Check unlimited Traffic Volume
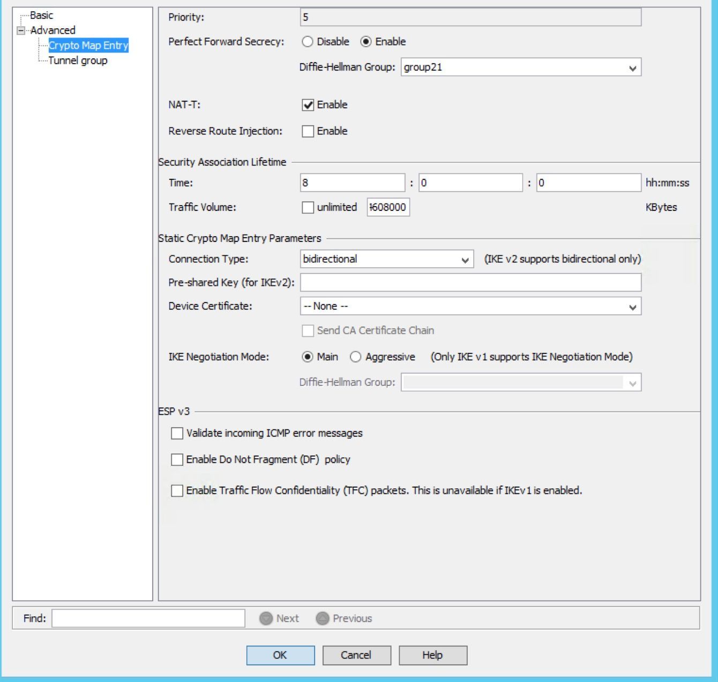This screenshot has width=718, height=682. point(307,207)
